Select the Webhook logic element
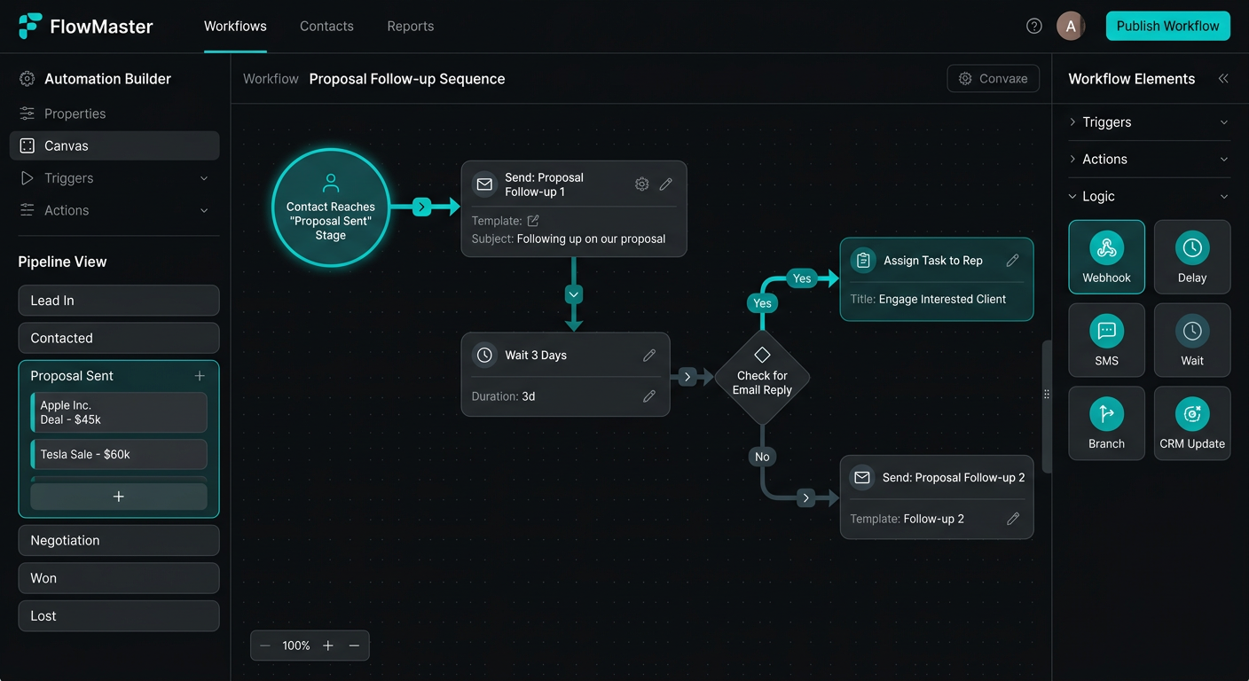The image size is (1249, 681). pyautogui.click(x=1106, y=257)
